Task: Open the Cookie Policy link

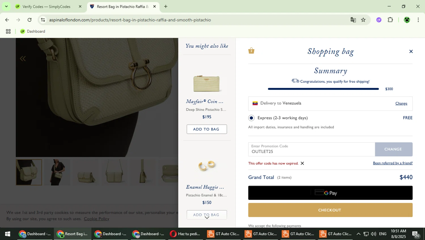Action: tap(97, 219)
